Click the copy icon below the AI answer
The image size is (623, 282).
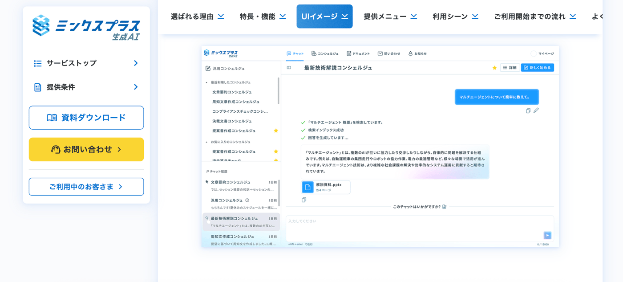[x=304, y=200]
